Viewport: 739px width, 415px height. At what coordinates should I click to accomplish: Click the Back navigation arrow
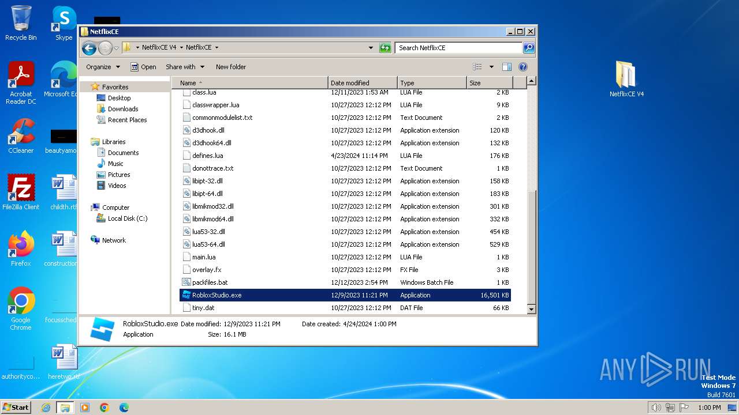click(x=89, y=48)
